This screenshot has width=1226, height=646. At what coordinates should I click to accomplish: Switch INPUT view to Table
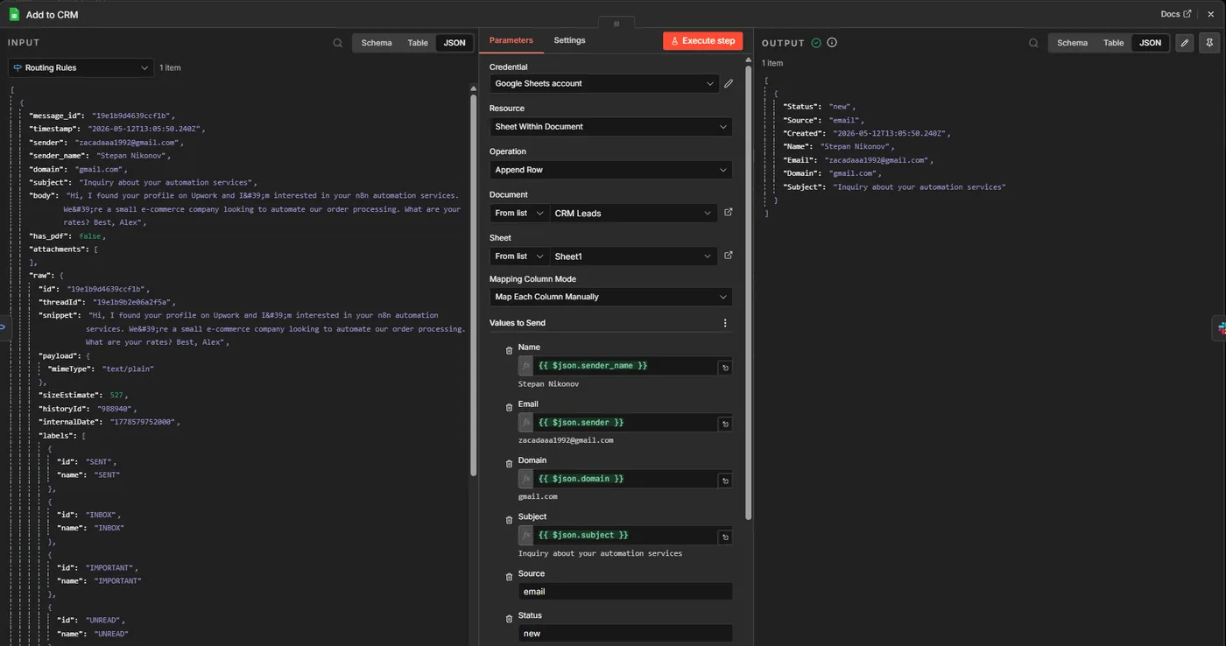418,43
